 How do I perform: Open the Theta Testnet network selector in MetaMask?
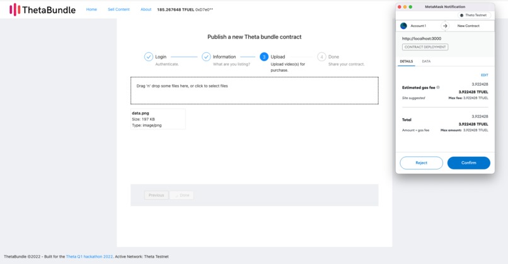pos(475,15)
